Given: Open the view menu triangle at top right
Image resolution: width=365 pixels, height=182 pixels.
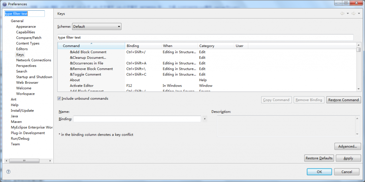Looking at the screenshot, I should [359, 14].
